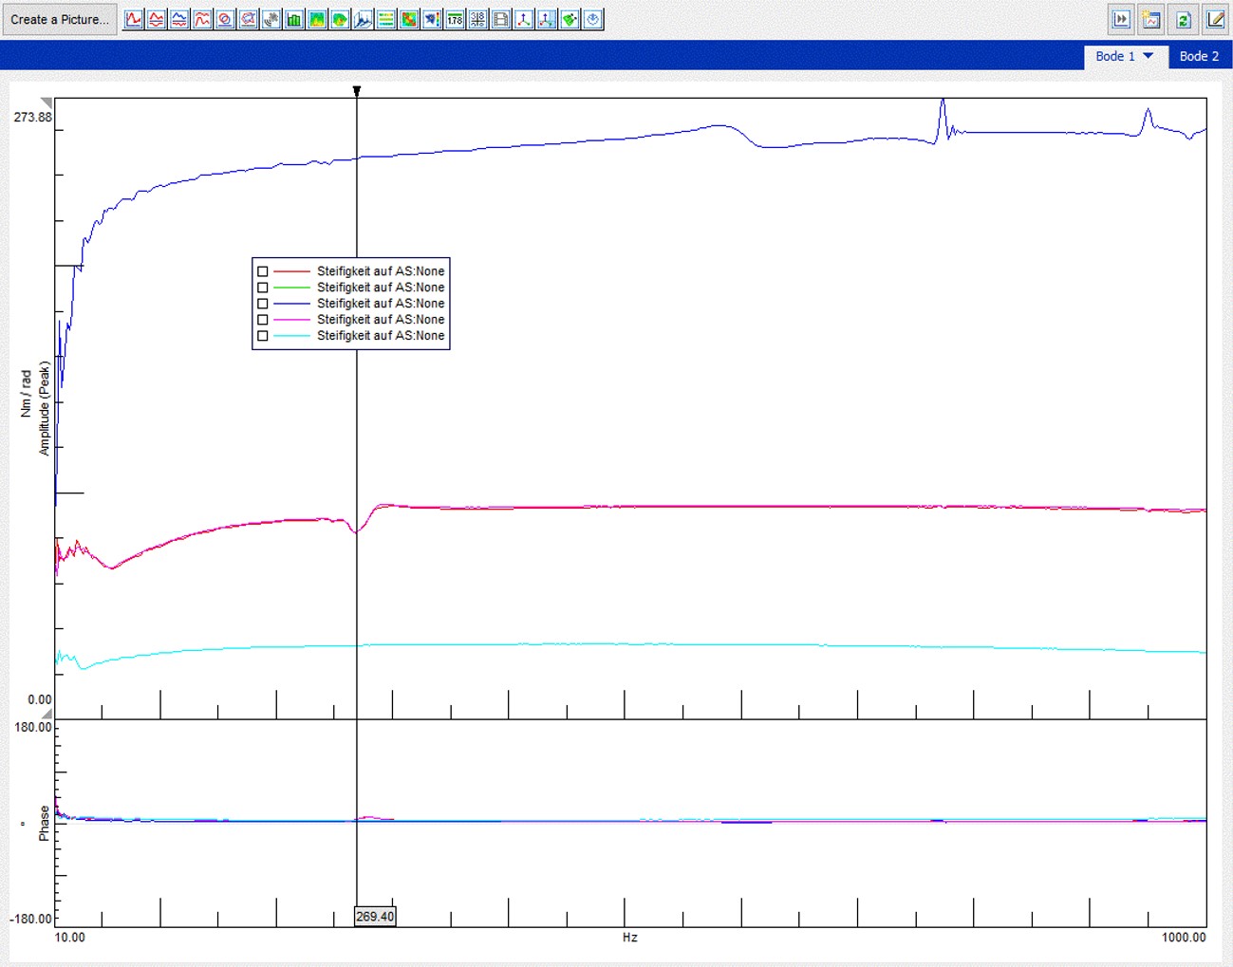This screenshot has height=967, width=1233.
Task: Click the 269.40 cursor value label
Action: [375, 917]
